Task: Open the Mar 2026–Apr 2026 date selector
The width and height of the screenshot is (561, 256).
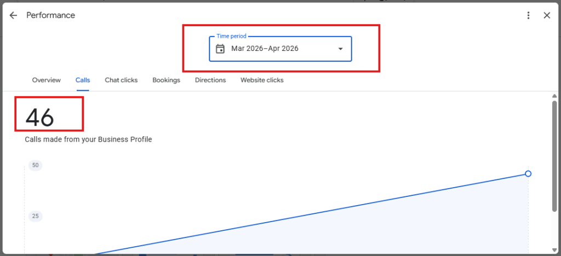Action: point(280,49)
